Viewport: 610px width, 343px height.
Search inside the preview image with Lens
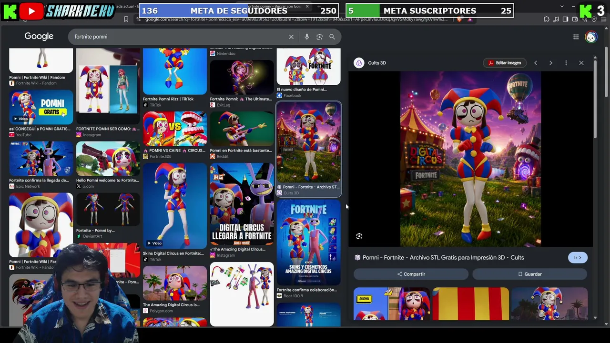[359, 236]
